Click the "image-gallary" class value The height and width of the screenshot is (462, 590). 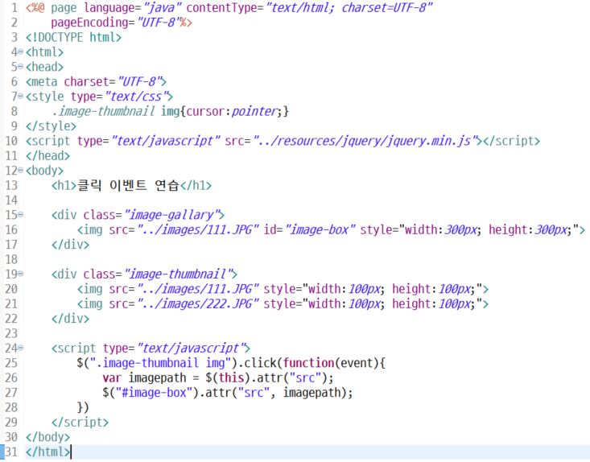pos(171,215)
